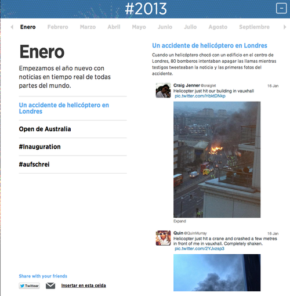The image size is (290, 296).
Task: Switch to the Junio tab
Action: (x=165, y=27)
